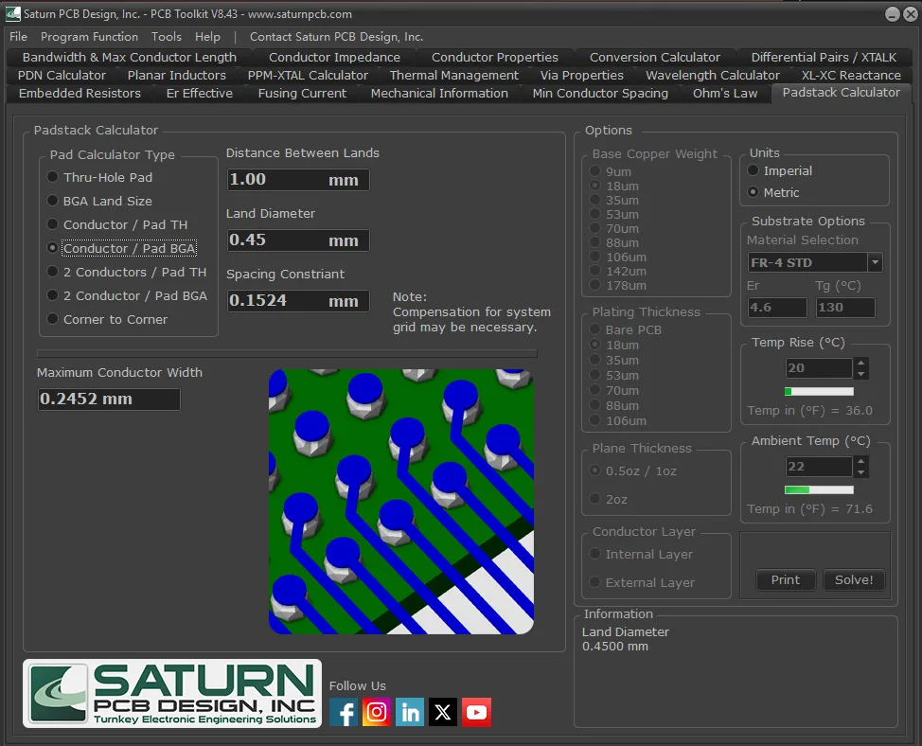Decrease Temp Rise with down arrow

(x=860, y=373)
